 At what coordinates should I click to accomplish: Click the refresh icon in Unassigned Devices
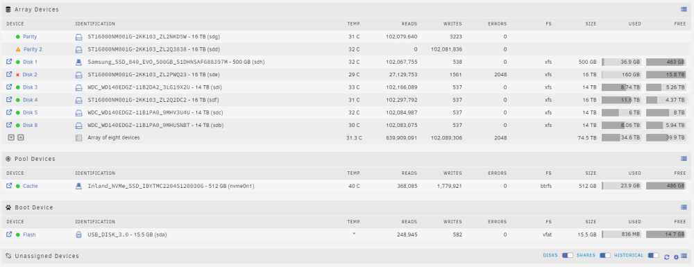[x=666, y=257]
